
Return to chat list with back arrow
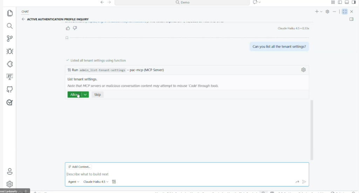coord(23,19)
